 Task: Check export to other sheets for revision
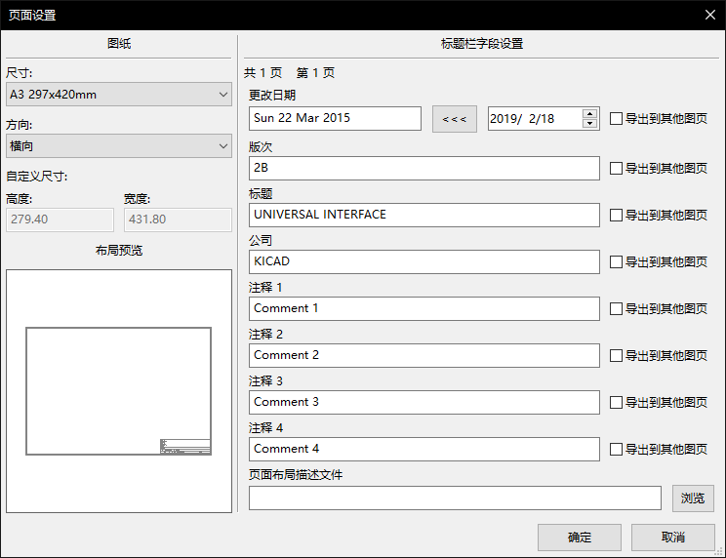coord(616,168)
